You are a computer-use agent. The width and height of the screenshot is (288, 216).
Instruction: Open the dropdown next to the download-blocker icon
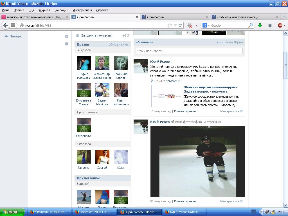click(x=197, y=25)
